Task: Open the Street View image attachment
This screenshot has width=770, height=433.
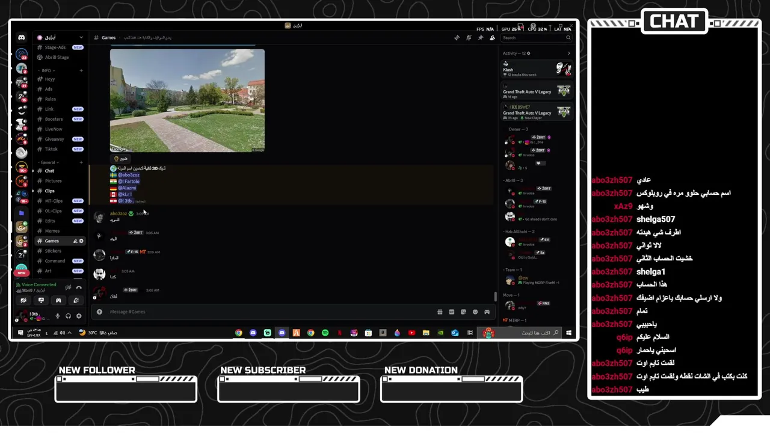Action: (x=187, y=100)
